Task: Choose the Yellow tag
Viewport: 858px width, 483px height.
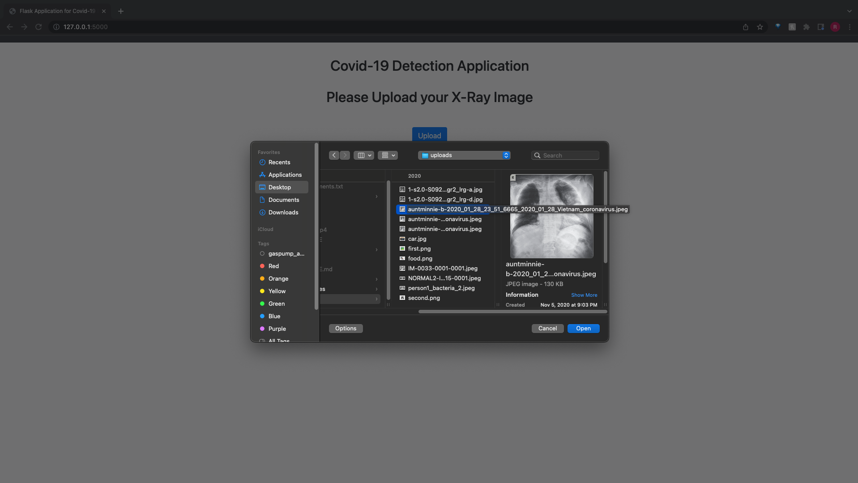Action: coord(282,291)
